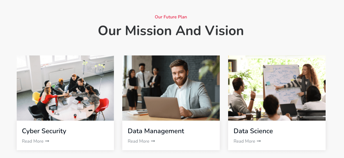Click the Data Science card title
This screenshot has height=158, width=344.
(253, 131)
